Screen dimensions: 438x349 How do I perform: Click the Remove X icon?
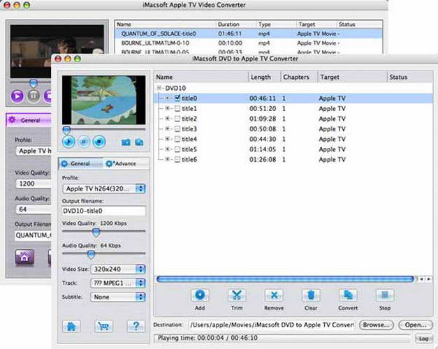(x=274, y=295)
